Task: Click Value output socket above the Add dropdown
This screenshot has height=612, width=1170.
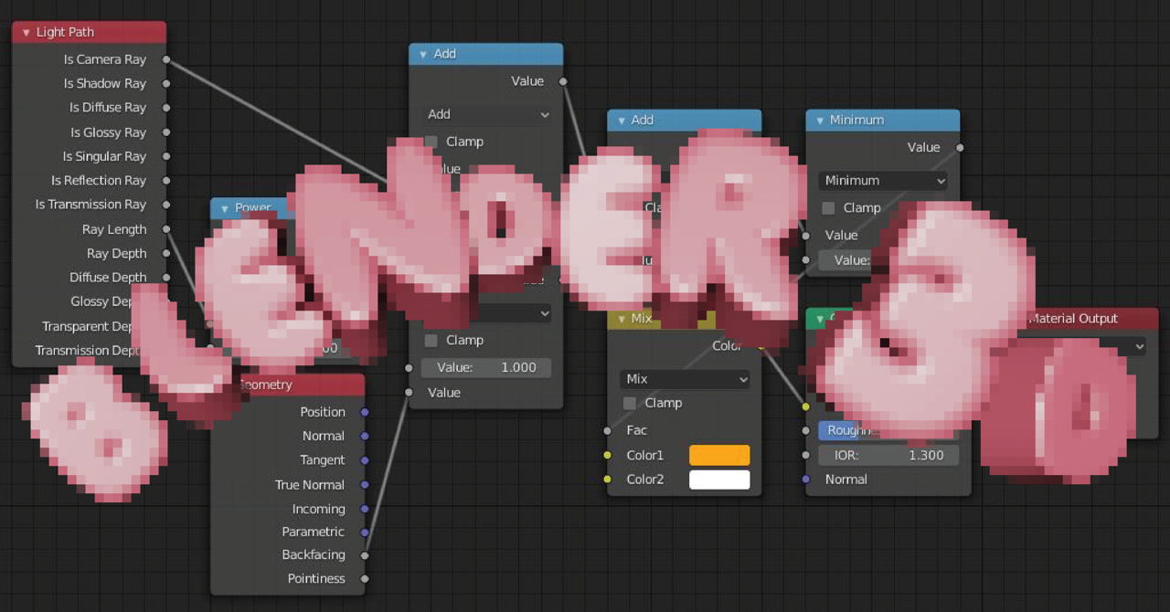Action: pyautogui.click(x=563, y=81)
